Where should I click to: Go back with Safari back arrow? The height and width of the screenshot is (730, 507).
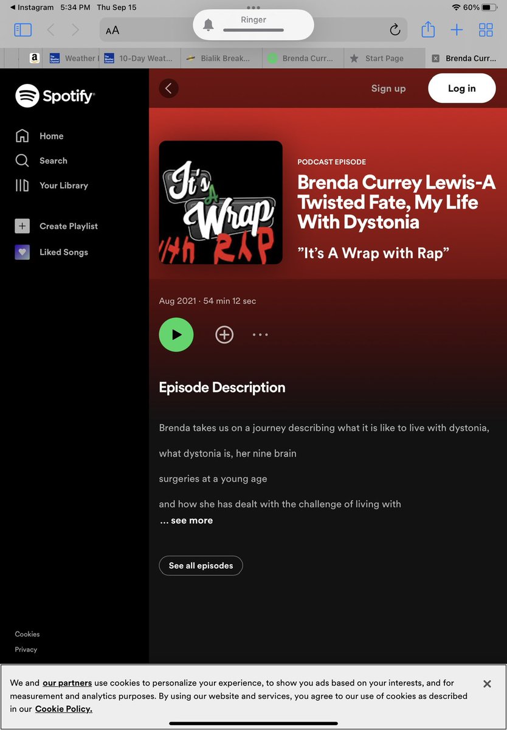(51, 29)
